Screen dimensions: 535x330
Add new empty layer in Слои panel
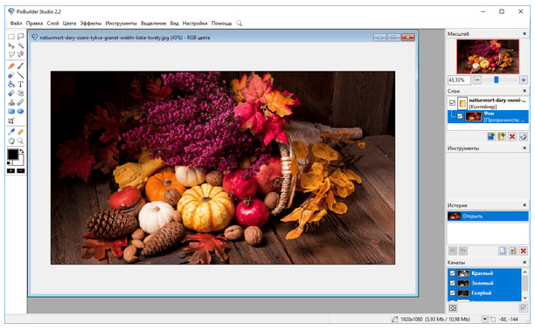point(502,137)
